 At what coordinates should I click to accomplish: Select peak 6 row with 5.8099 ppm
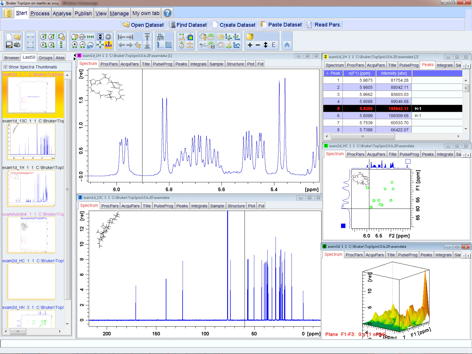pyautogui.click(x=393, y=116)
